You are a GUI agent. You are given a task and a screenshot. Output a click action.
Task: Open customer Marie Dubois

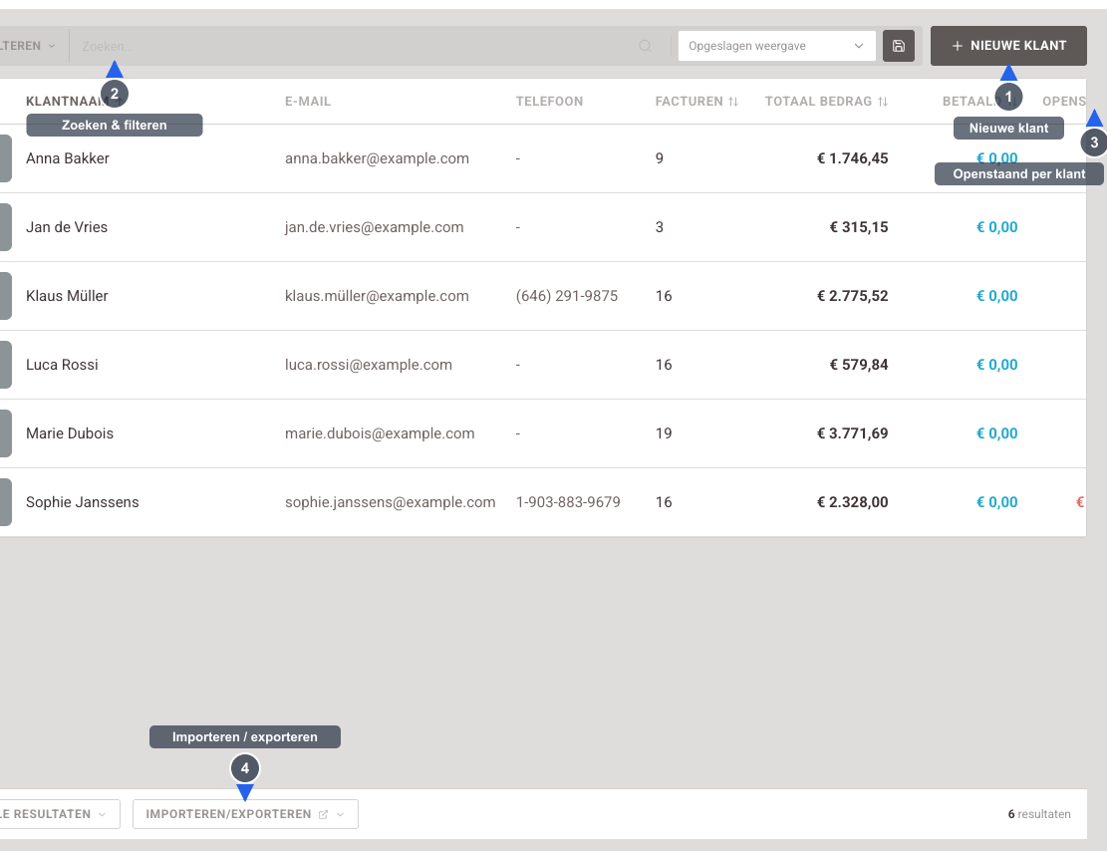70,433
